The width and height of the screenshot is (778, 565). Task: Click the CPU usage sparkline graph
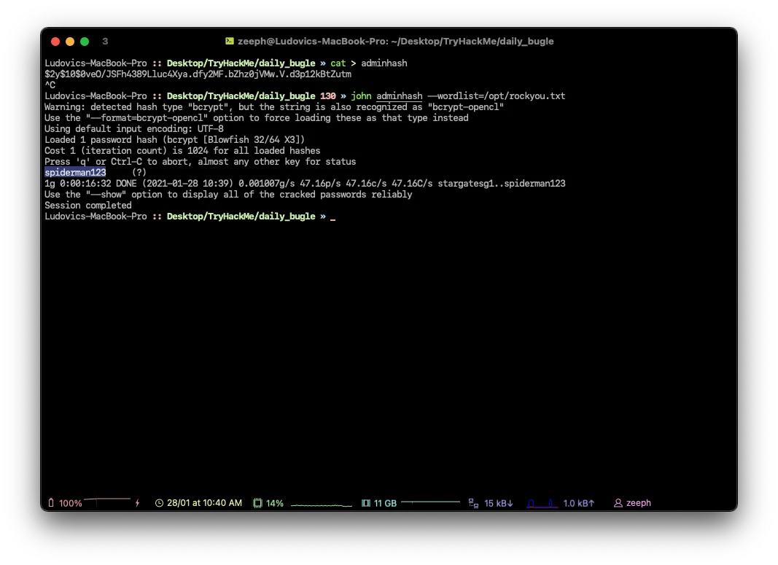pos(321,504)
